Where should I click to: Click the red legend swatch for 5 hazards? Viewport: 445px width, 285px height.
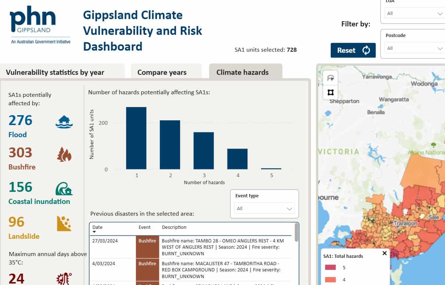coord(330,268)
